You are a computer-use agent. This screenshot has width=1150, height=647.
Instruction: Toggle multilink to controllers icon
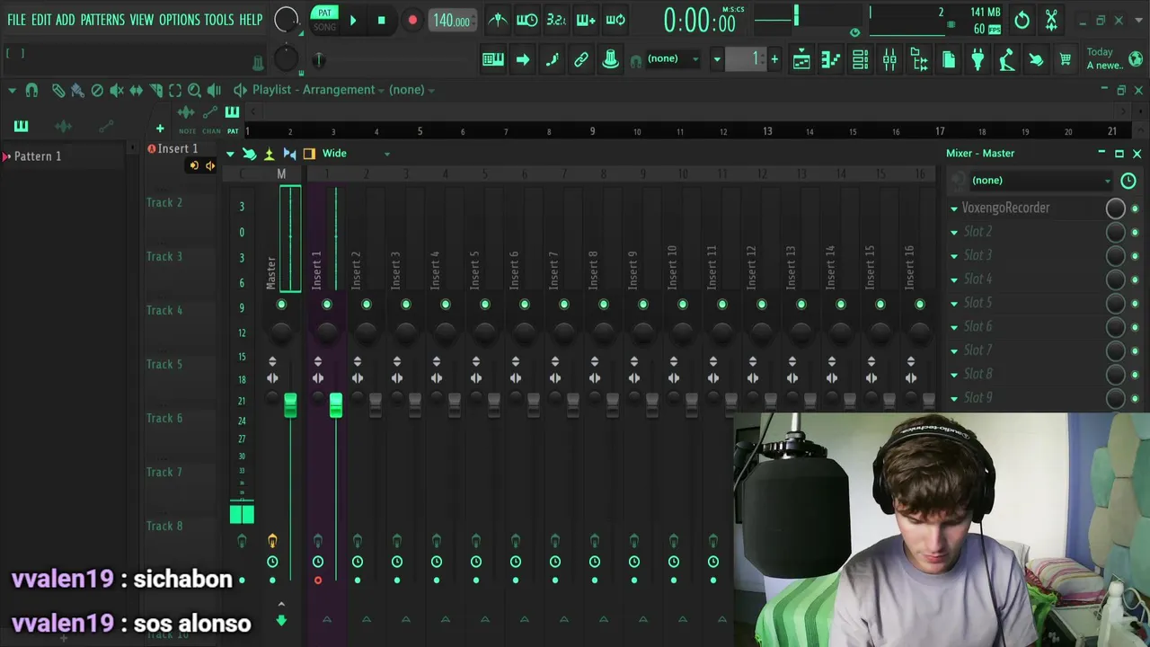[610, 59]
